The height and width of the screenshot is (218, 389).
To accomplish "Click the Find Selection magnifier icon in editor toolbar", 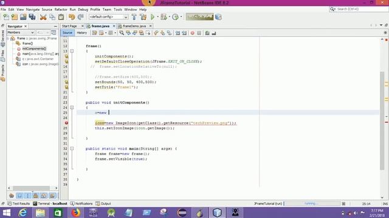I will coord(122,33).
